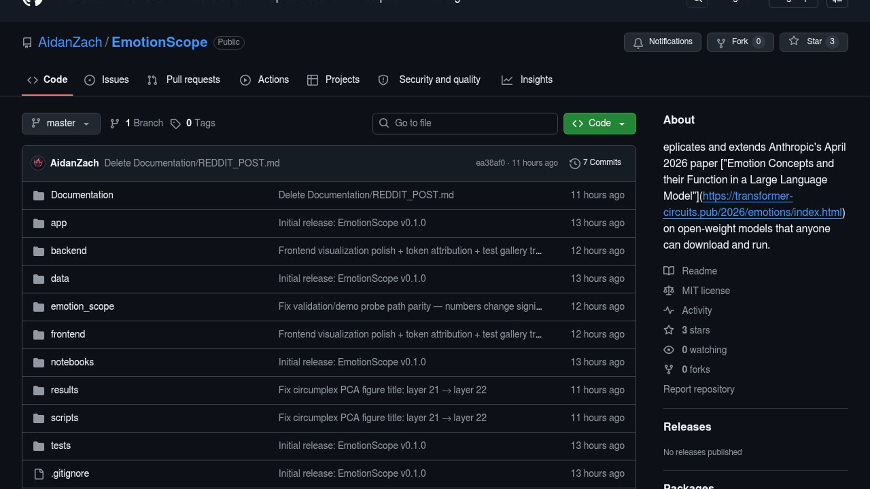Open the ea38af0 commit hash
The width and height of the screenshot is (870, 489).
(x=490, y=163)
